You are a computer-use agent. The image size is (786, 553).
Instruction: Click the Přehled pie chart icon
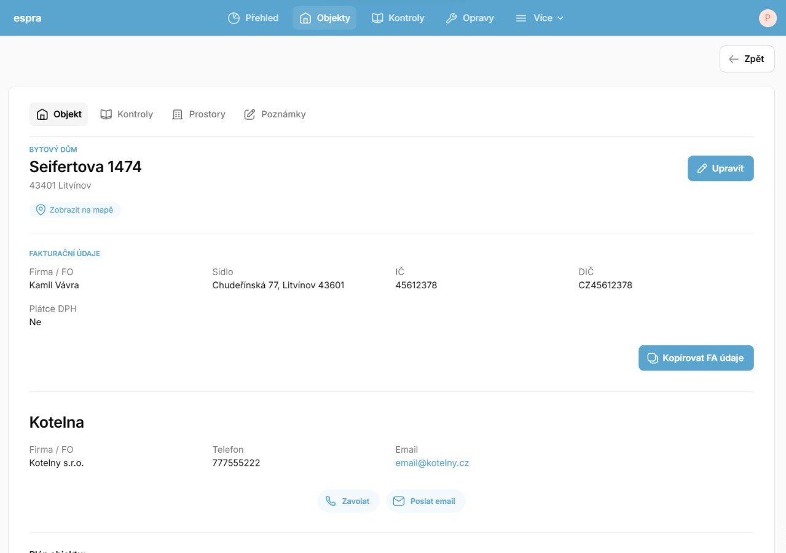(x=234, y=18)
